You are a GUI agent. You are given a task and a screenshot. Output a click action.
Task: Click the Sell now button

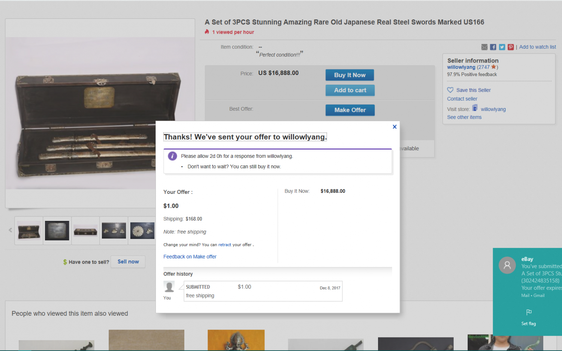pos(128,262)
